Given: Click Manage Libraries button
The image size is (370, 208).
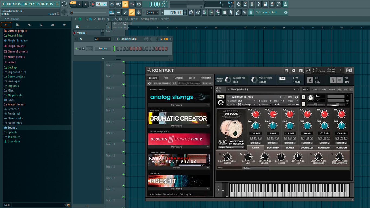Looking at the screenshot, I should click(162, 83).
